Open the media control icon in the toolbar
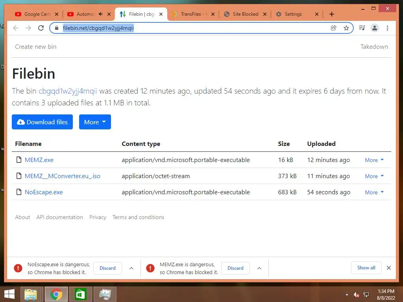Screen dimensions: 403x302 point(362,28)
